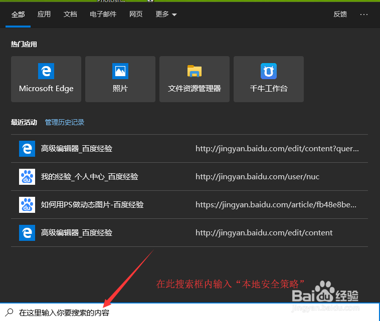The height and width of the screenshot is (321, 380).
Task: Click the magnifier search icon in the search box
Action: pyautogui.click(x=9, y=312)
